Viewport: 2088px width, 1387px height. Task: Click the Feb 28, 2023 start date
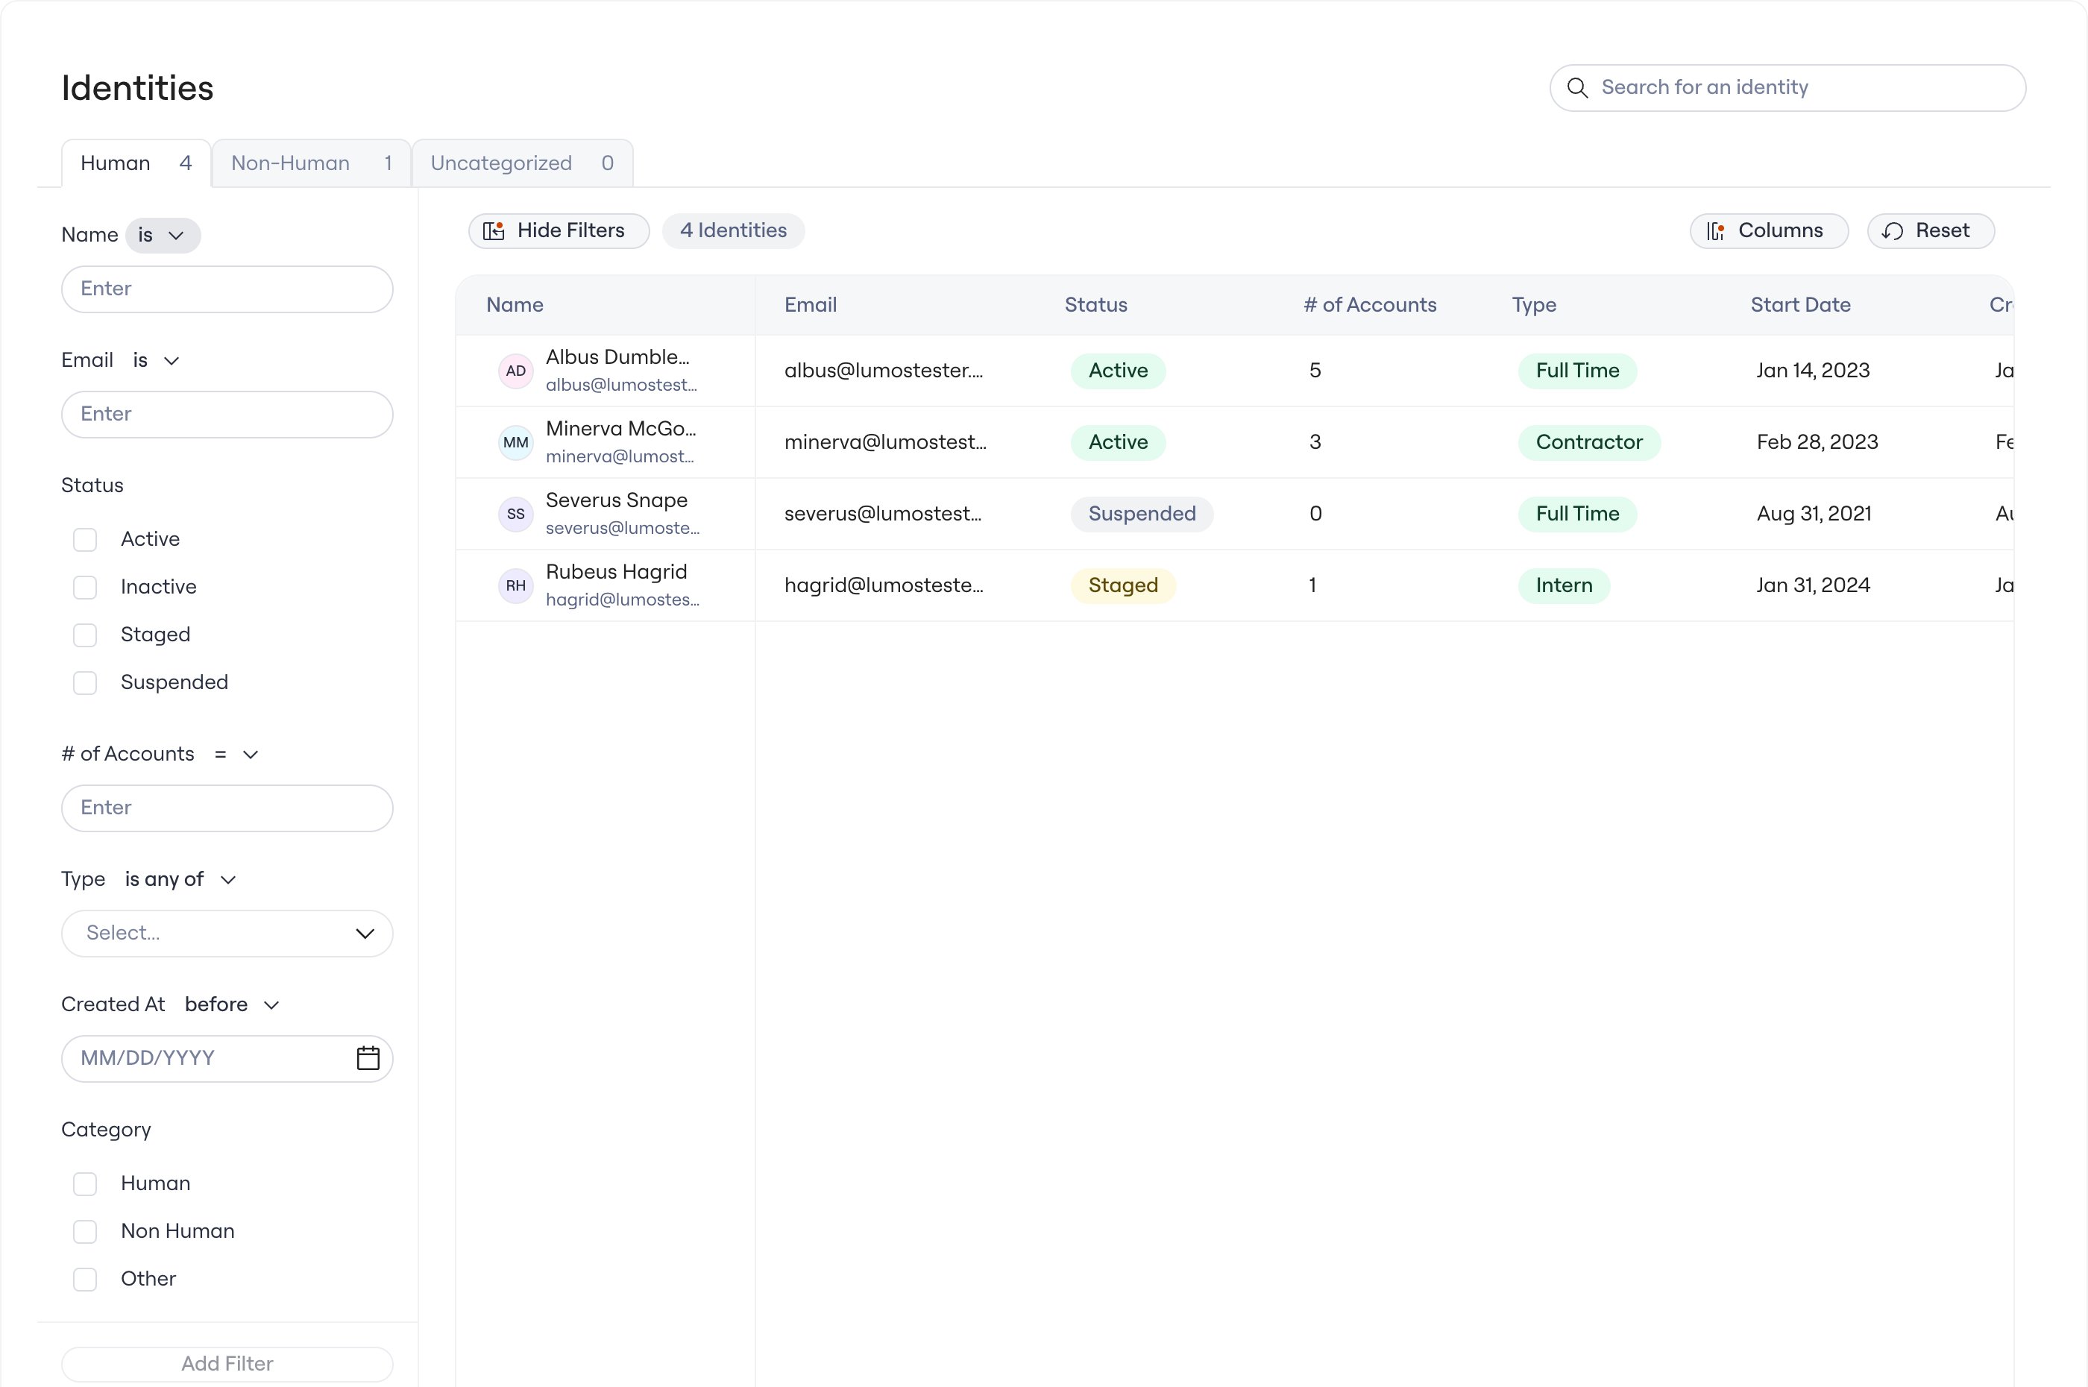[x=1817, y=442]
